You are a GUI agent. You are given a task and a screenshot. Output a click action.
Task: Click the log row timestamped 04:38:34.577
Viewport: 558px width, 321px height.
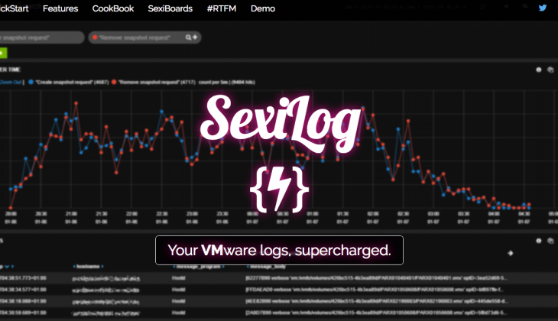(x=279, y=290)
